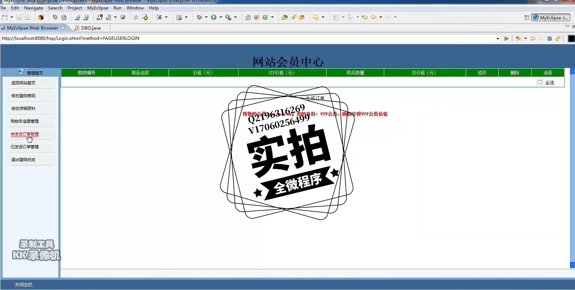This screenshot has width=575, height=290.
Task: Expand the Debug dropdown arrow
Action: point(206,17)
